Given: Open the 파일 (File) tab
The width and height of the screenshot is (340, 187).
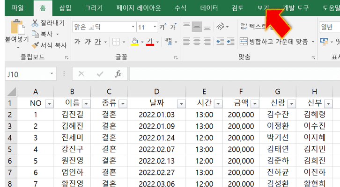Looking at the screenshot, I should tap(17, 8).
